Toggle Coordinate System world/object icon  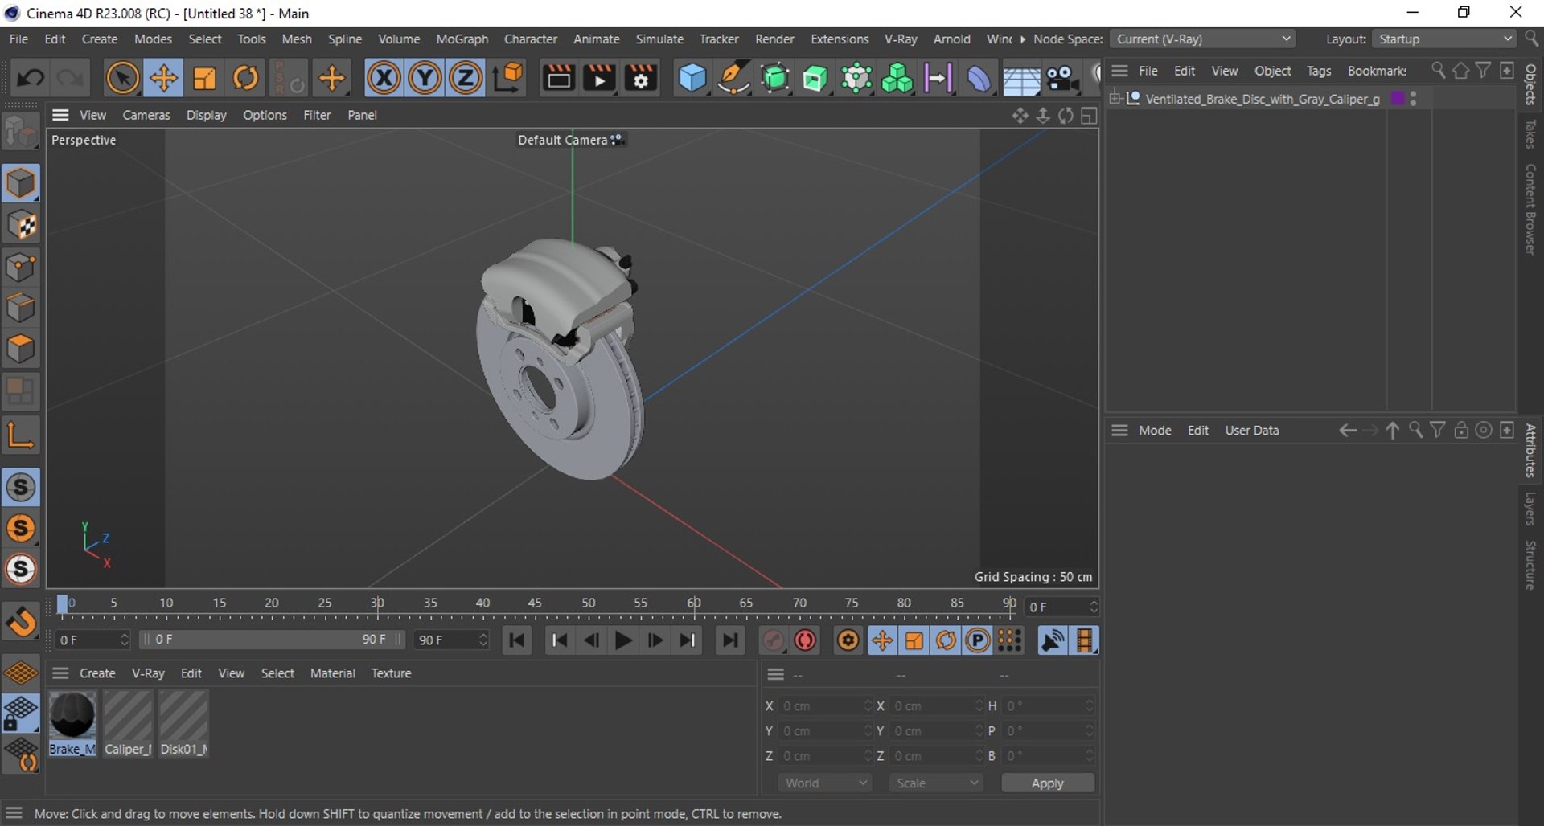point(508,78)
